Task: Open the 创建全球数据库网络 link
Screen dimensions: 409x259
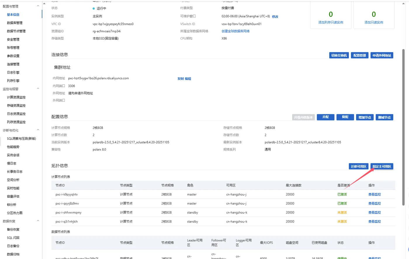Action: point(235,31)
